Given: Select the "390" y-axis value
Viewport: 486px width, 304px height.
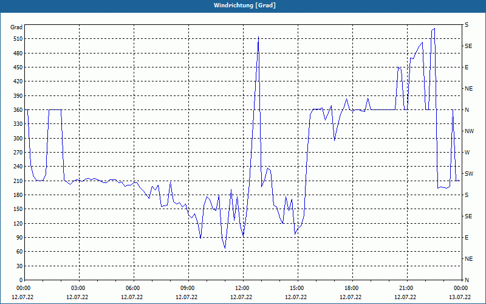Looking at the screenshot, I should [18, 96].
